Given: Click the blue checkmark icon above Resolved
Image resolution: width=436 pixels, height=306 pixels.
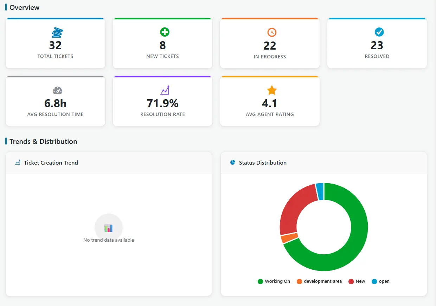Looking at the screenshot, I should (379, 32).
